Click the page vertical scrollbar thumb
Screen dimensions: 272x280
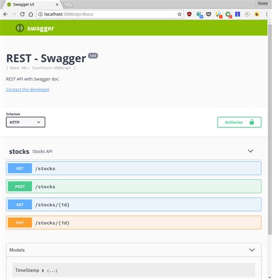270,129
